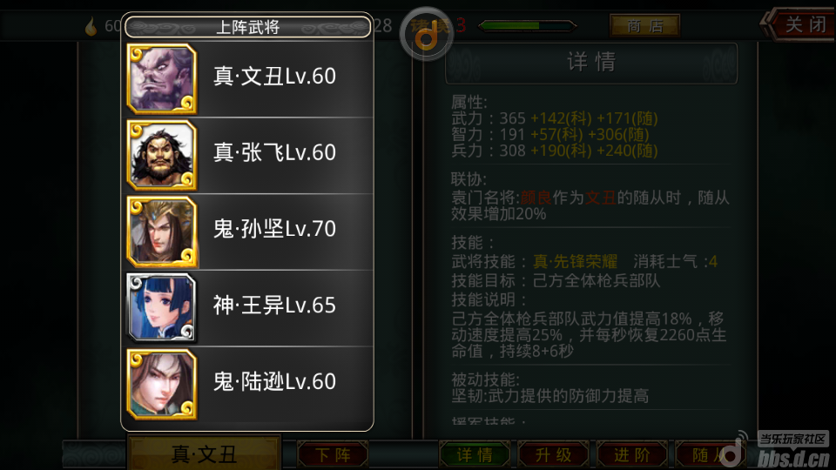Switch to the 进阶 advance tab

632,454
